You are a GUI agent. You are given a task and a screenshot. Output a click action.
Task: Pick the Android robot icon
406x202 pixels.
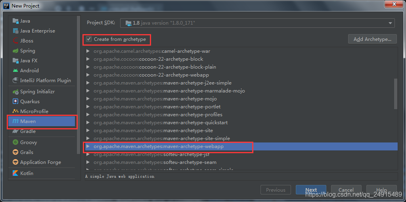15,70
